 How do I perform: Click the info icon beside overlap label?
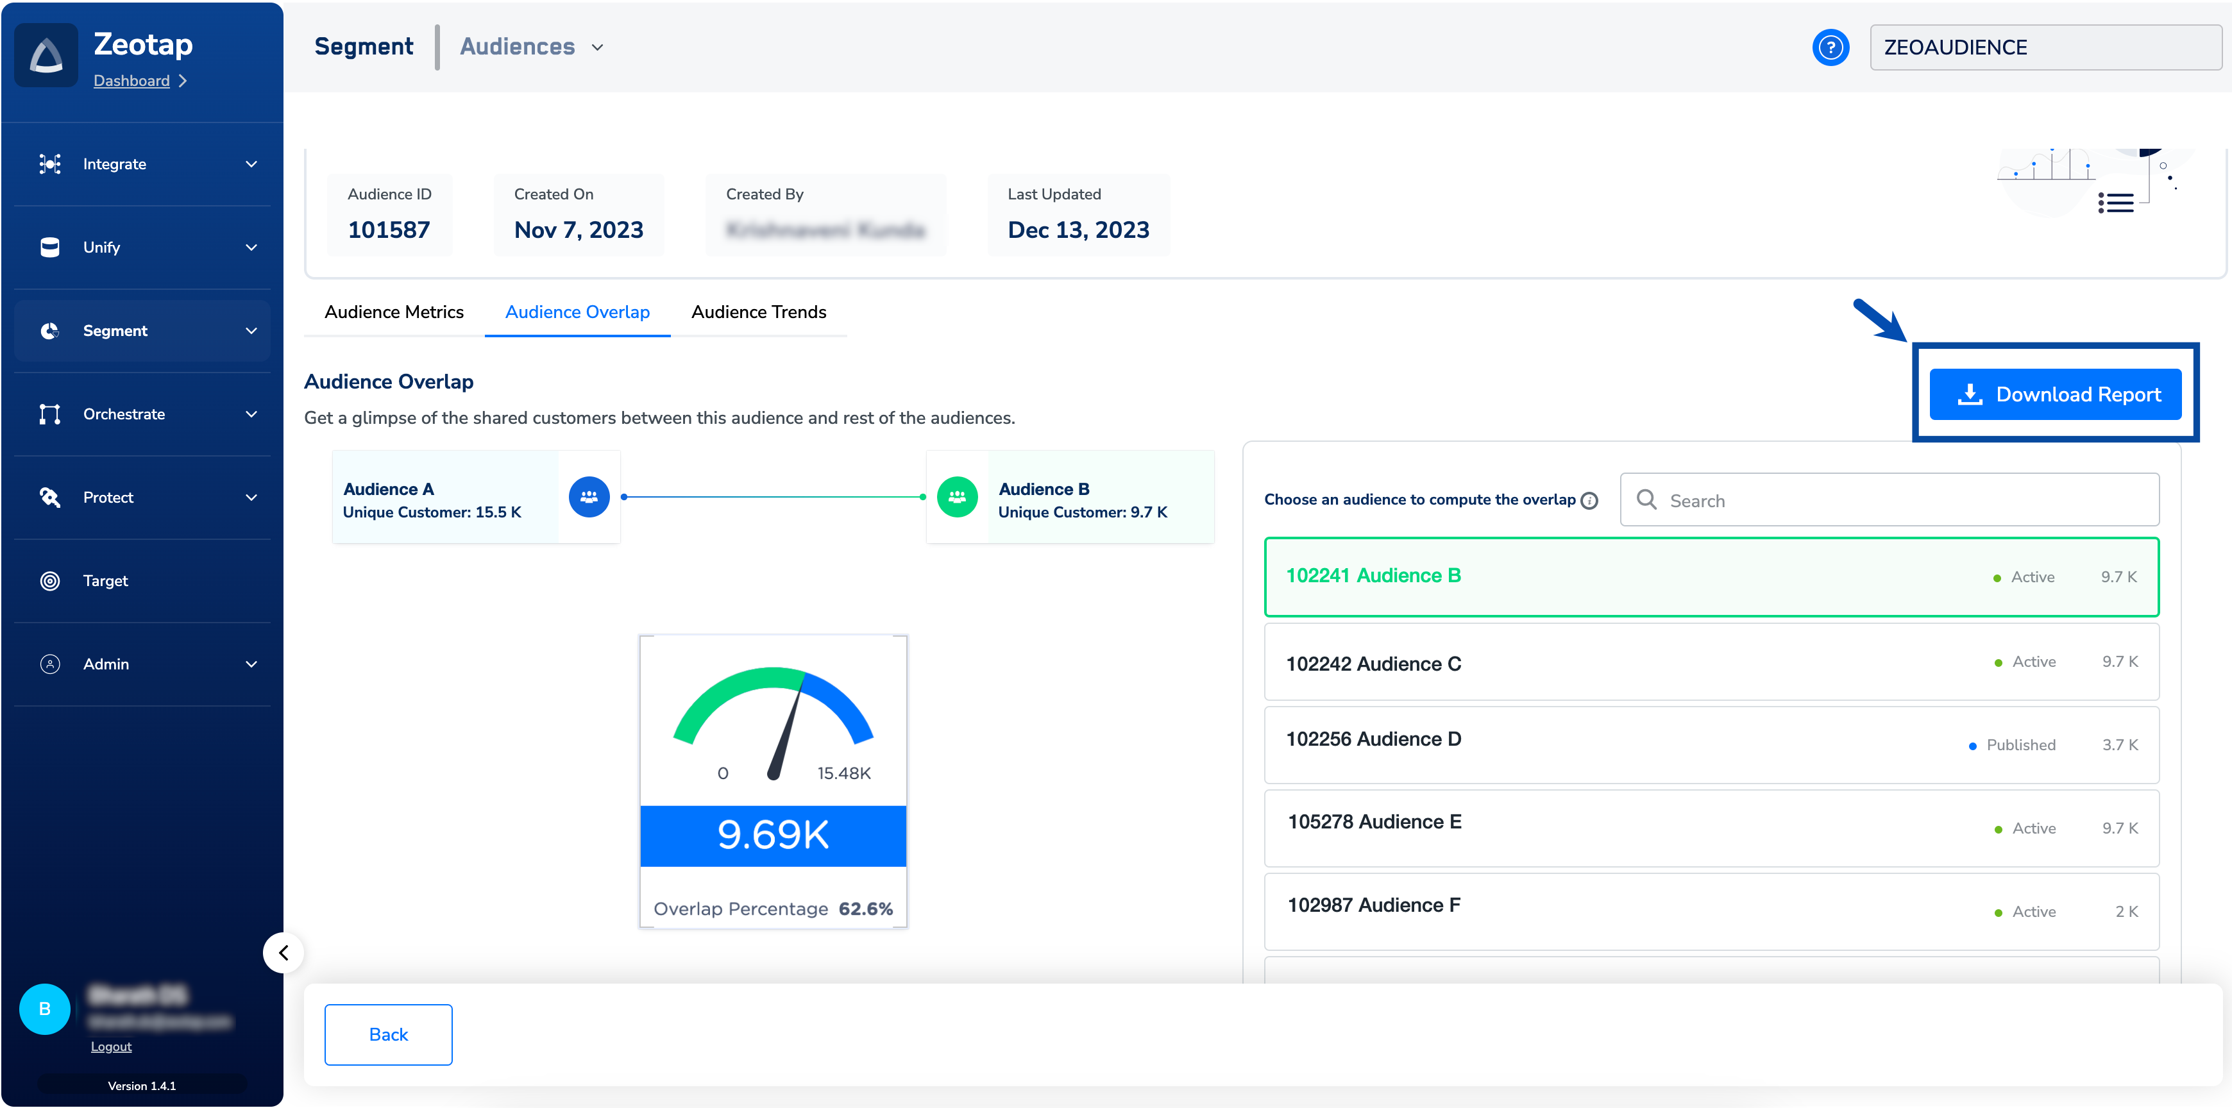[1589, 501]
